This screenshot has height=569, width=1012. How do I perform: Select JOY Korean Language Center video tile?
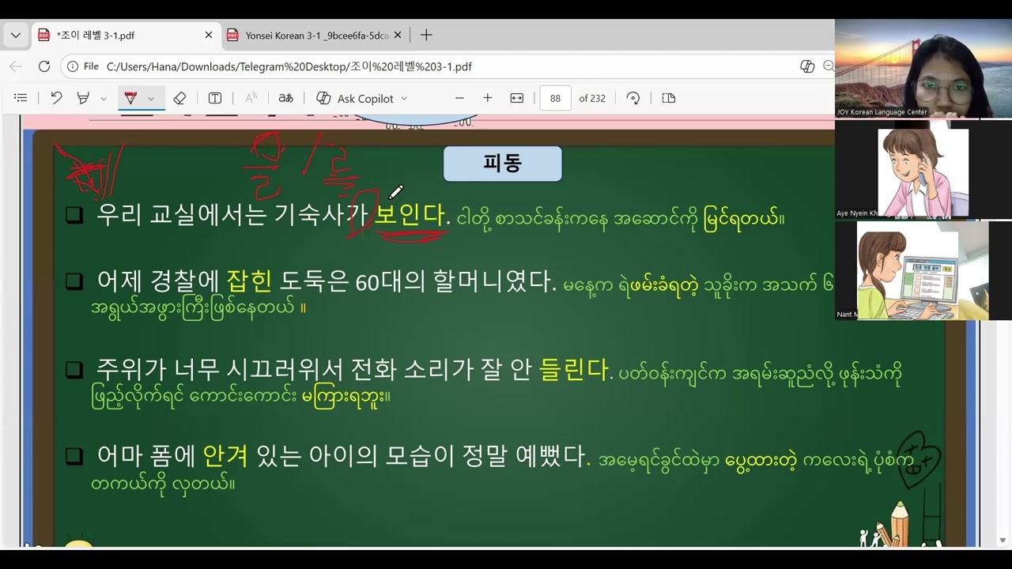[x=923, y=69]
